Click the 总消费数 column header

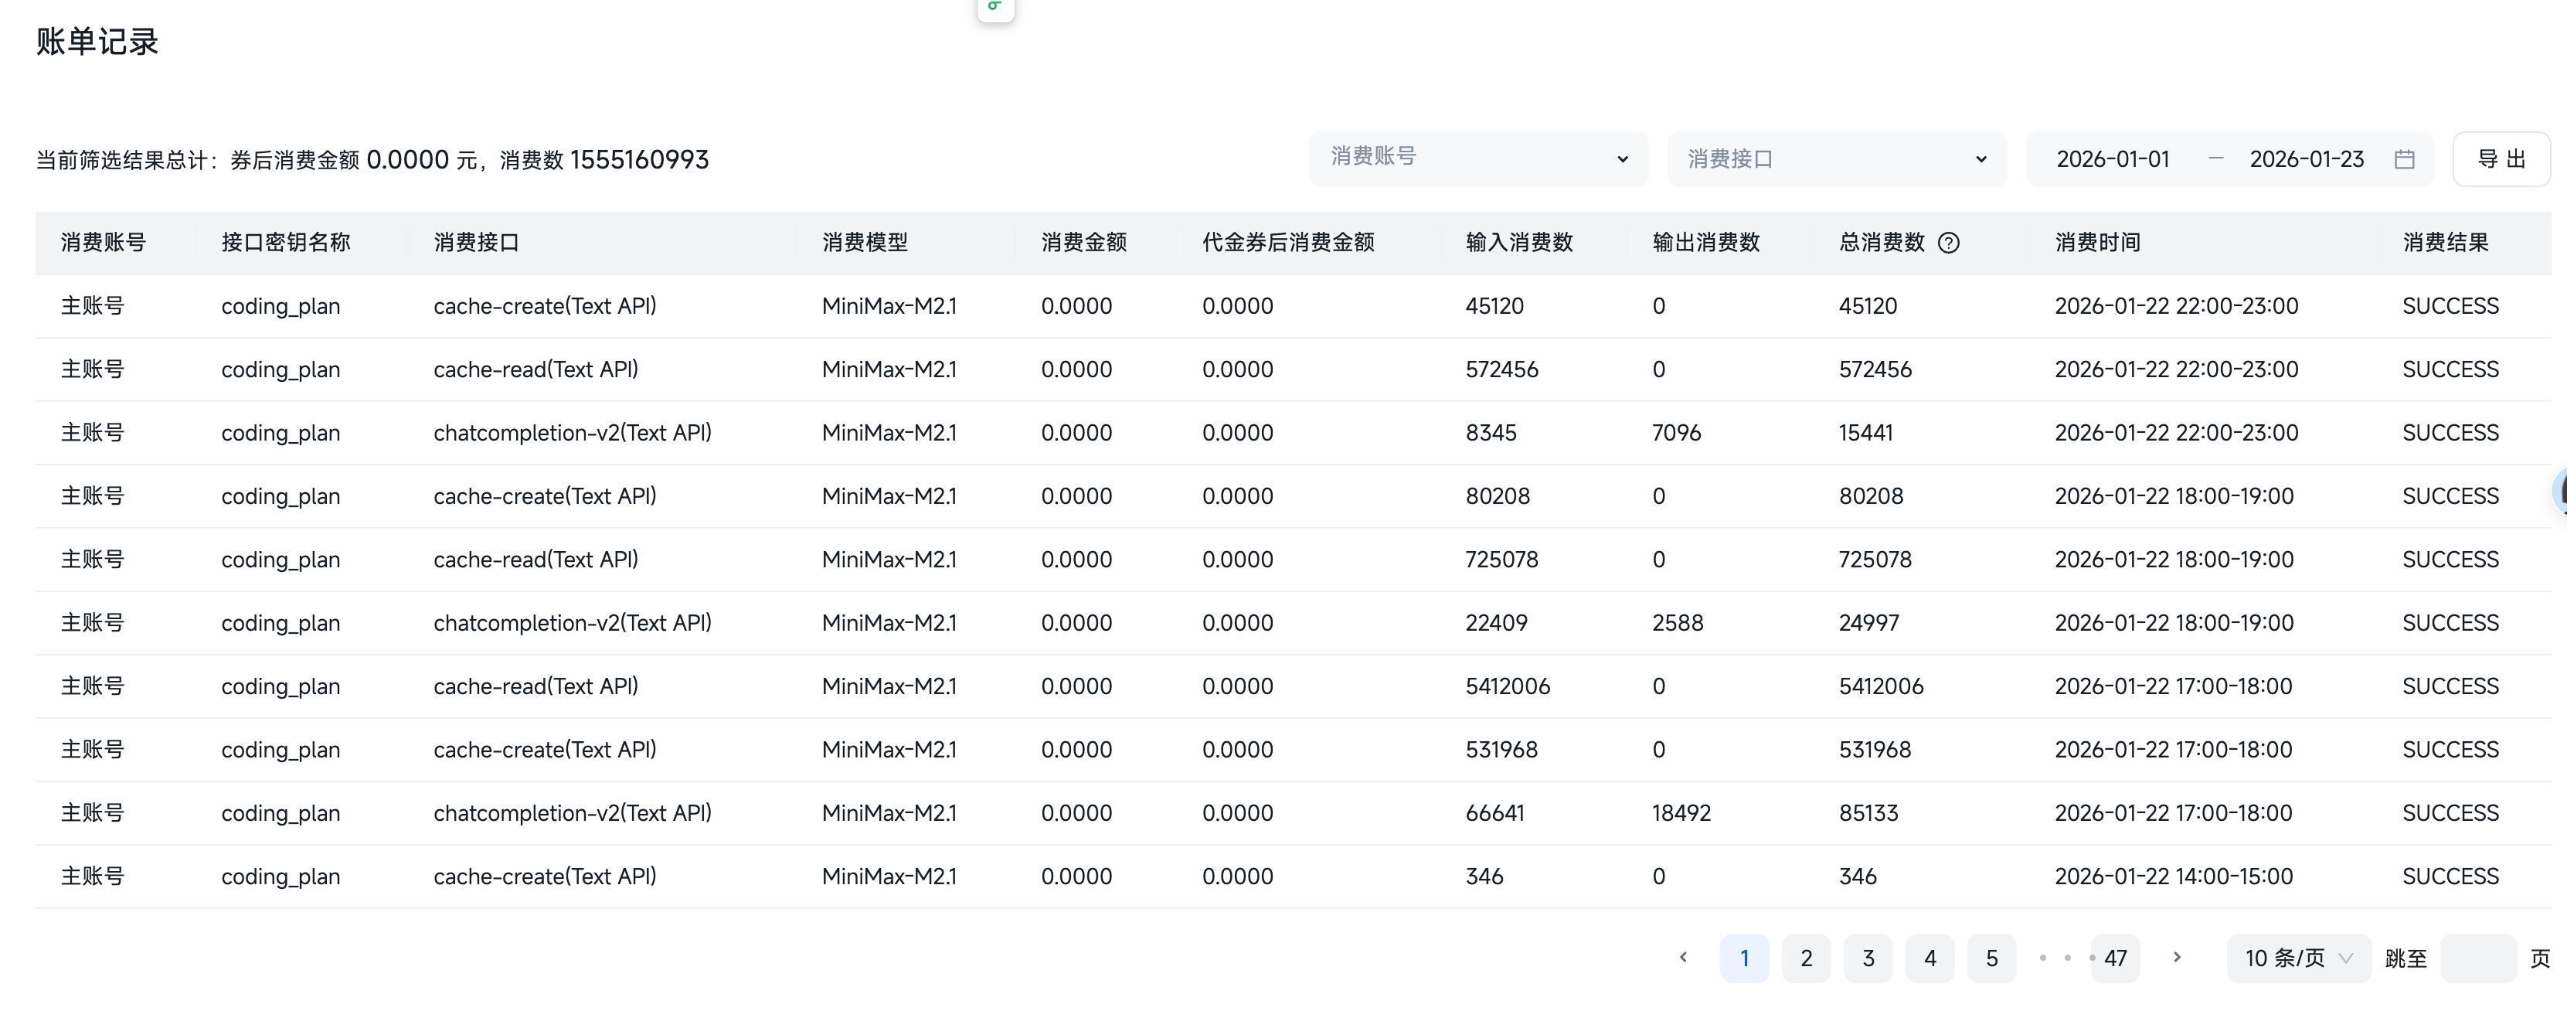pos(1882,242)
